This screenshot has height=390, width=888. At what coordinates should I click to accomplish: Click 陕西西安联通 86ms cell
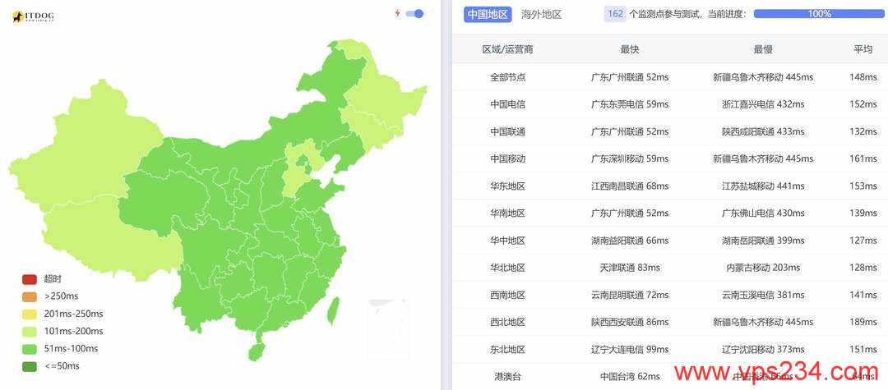629,322
